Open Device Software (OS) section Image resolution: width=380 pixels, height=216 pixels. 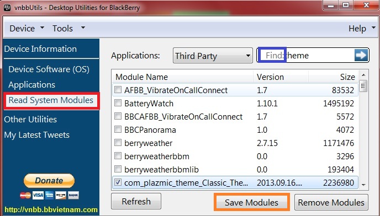[x=49, y=69]
